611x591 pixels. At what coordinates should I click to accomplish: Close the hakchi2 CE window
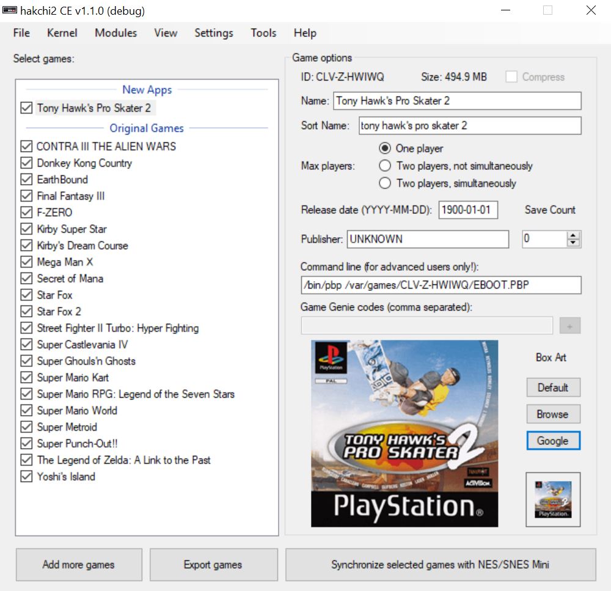click(591, 10)
